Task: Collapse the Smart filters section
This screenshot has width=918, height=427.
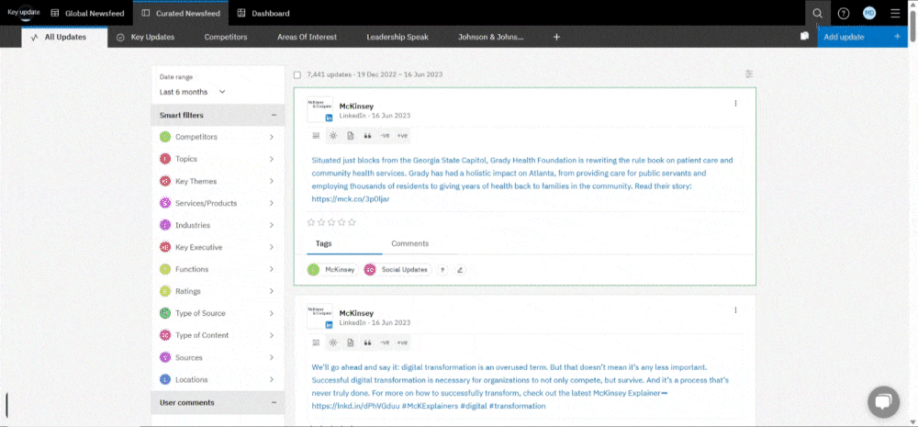Action: click(x=274, y=116)
